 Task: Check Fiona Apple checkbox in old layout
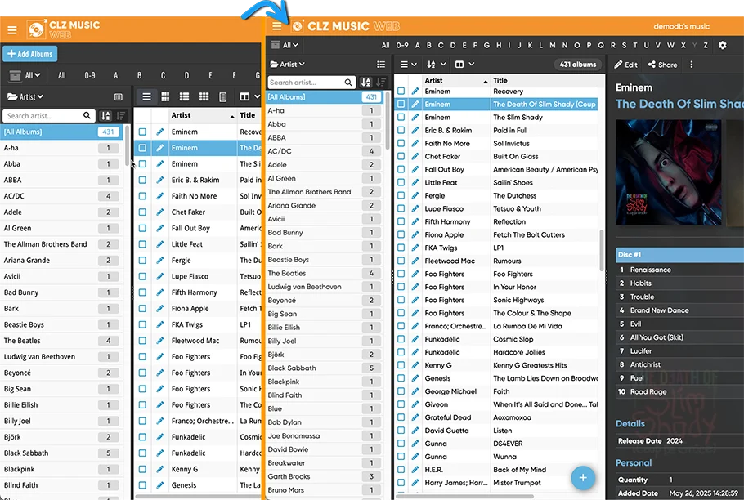click(142, 308)
